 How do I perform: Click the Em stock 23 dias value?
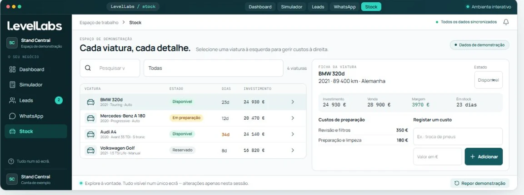pyautogui.click(x=467, y=105)
